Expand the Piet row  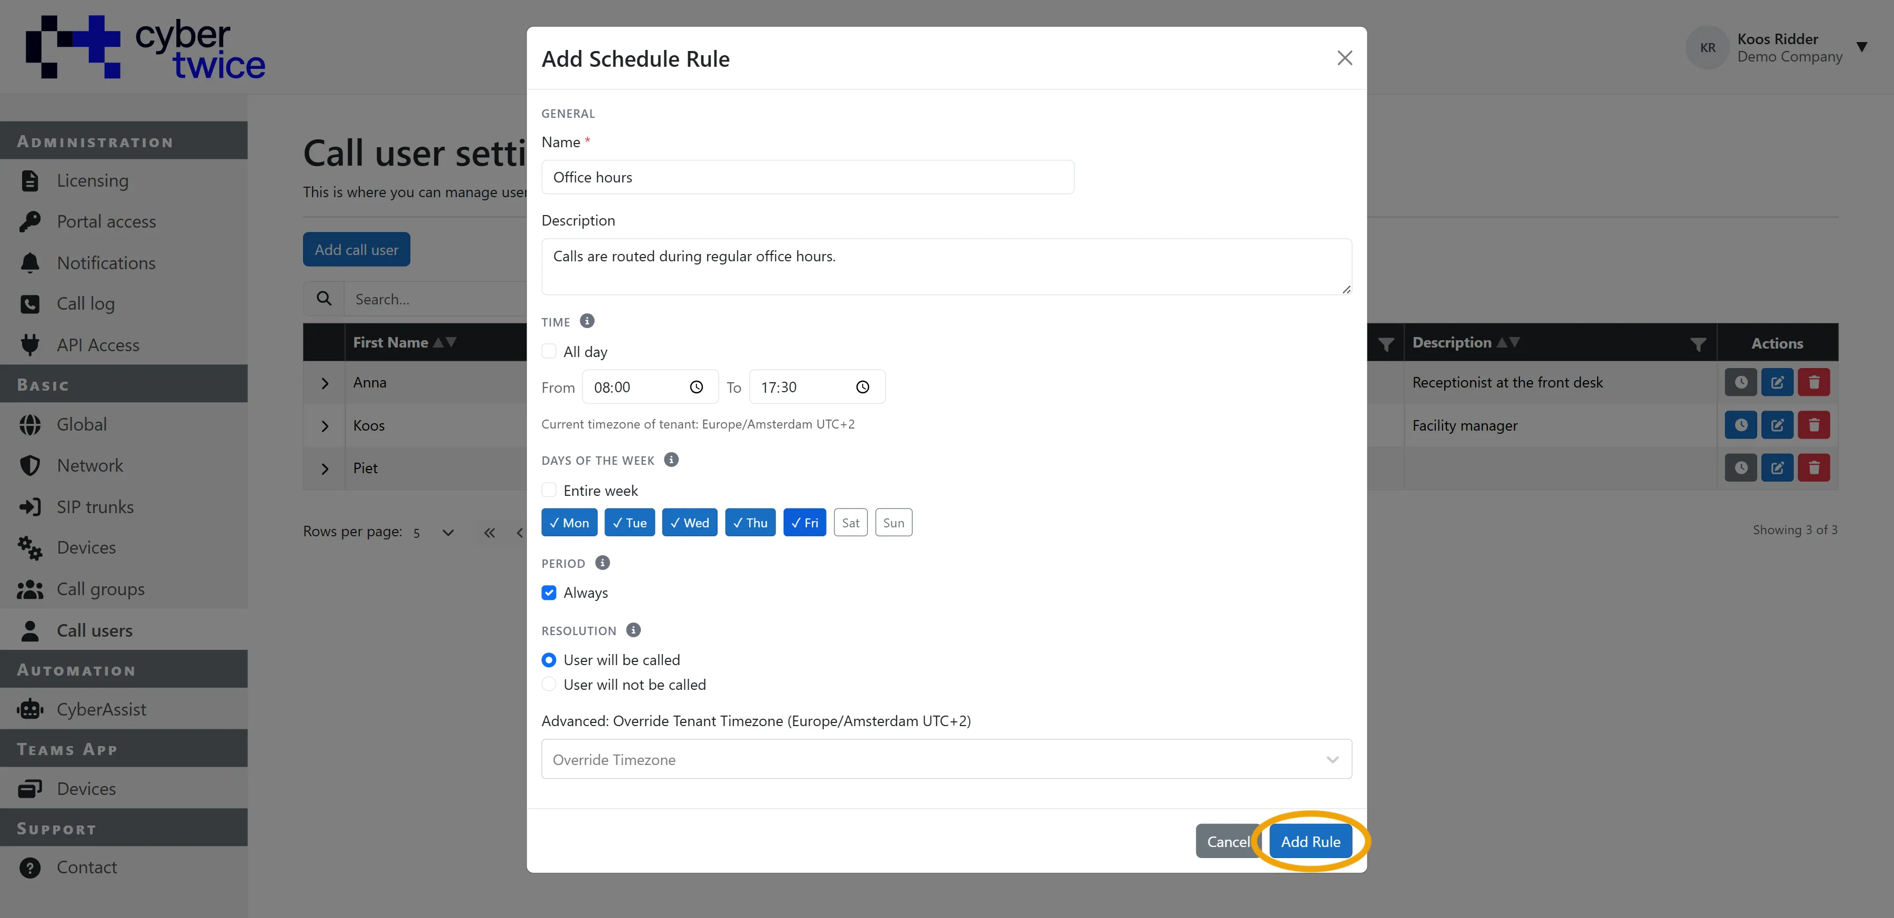pos(324,468)
